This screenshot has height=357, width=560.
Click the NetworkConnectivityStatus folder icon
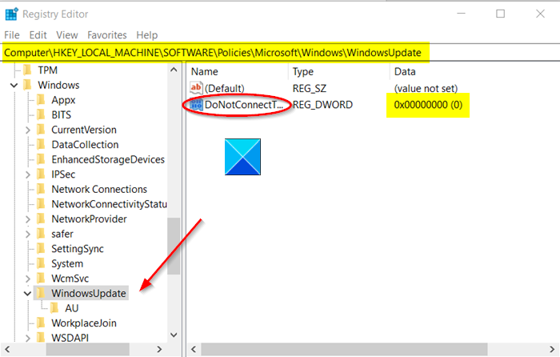41,204
